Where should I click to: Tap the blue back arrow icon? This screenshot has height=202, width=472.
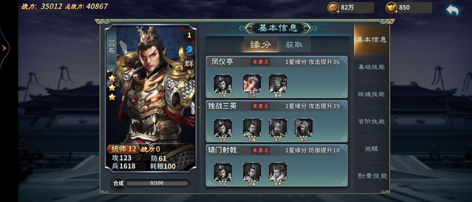[x=452, y=10]
